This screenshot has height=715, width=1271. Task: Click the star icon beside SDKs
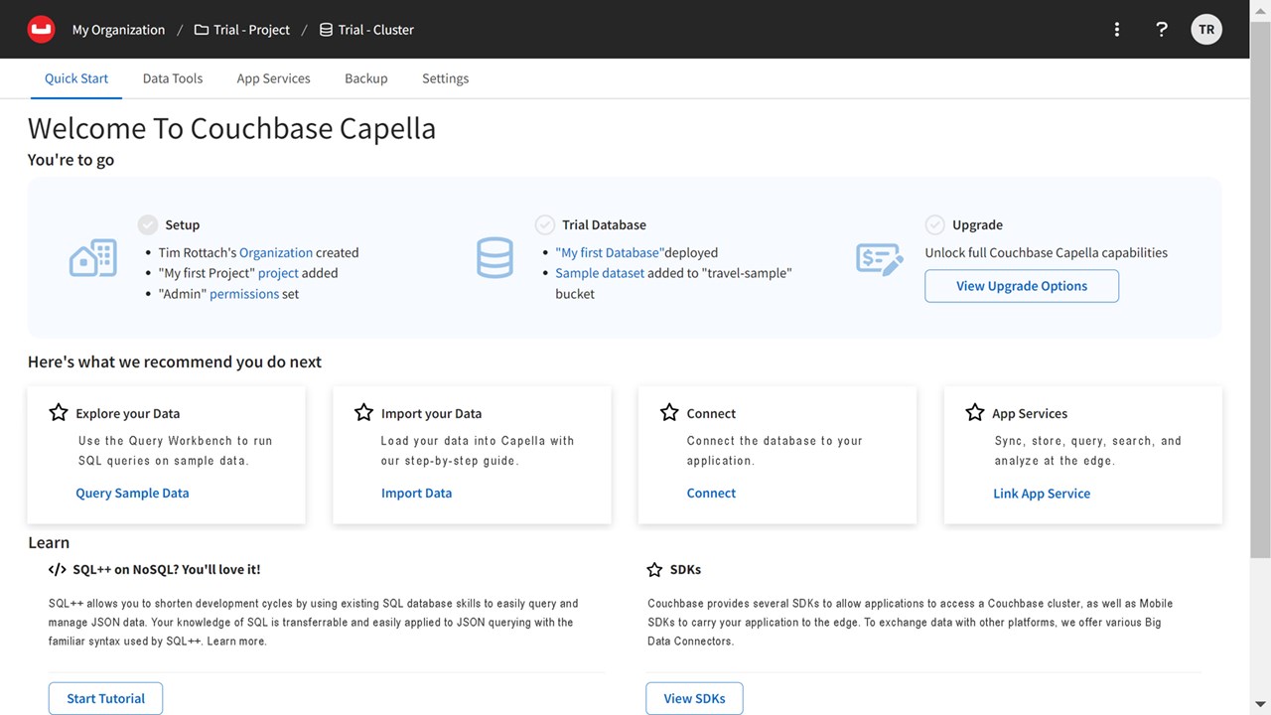point(654,570)
